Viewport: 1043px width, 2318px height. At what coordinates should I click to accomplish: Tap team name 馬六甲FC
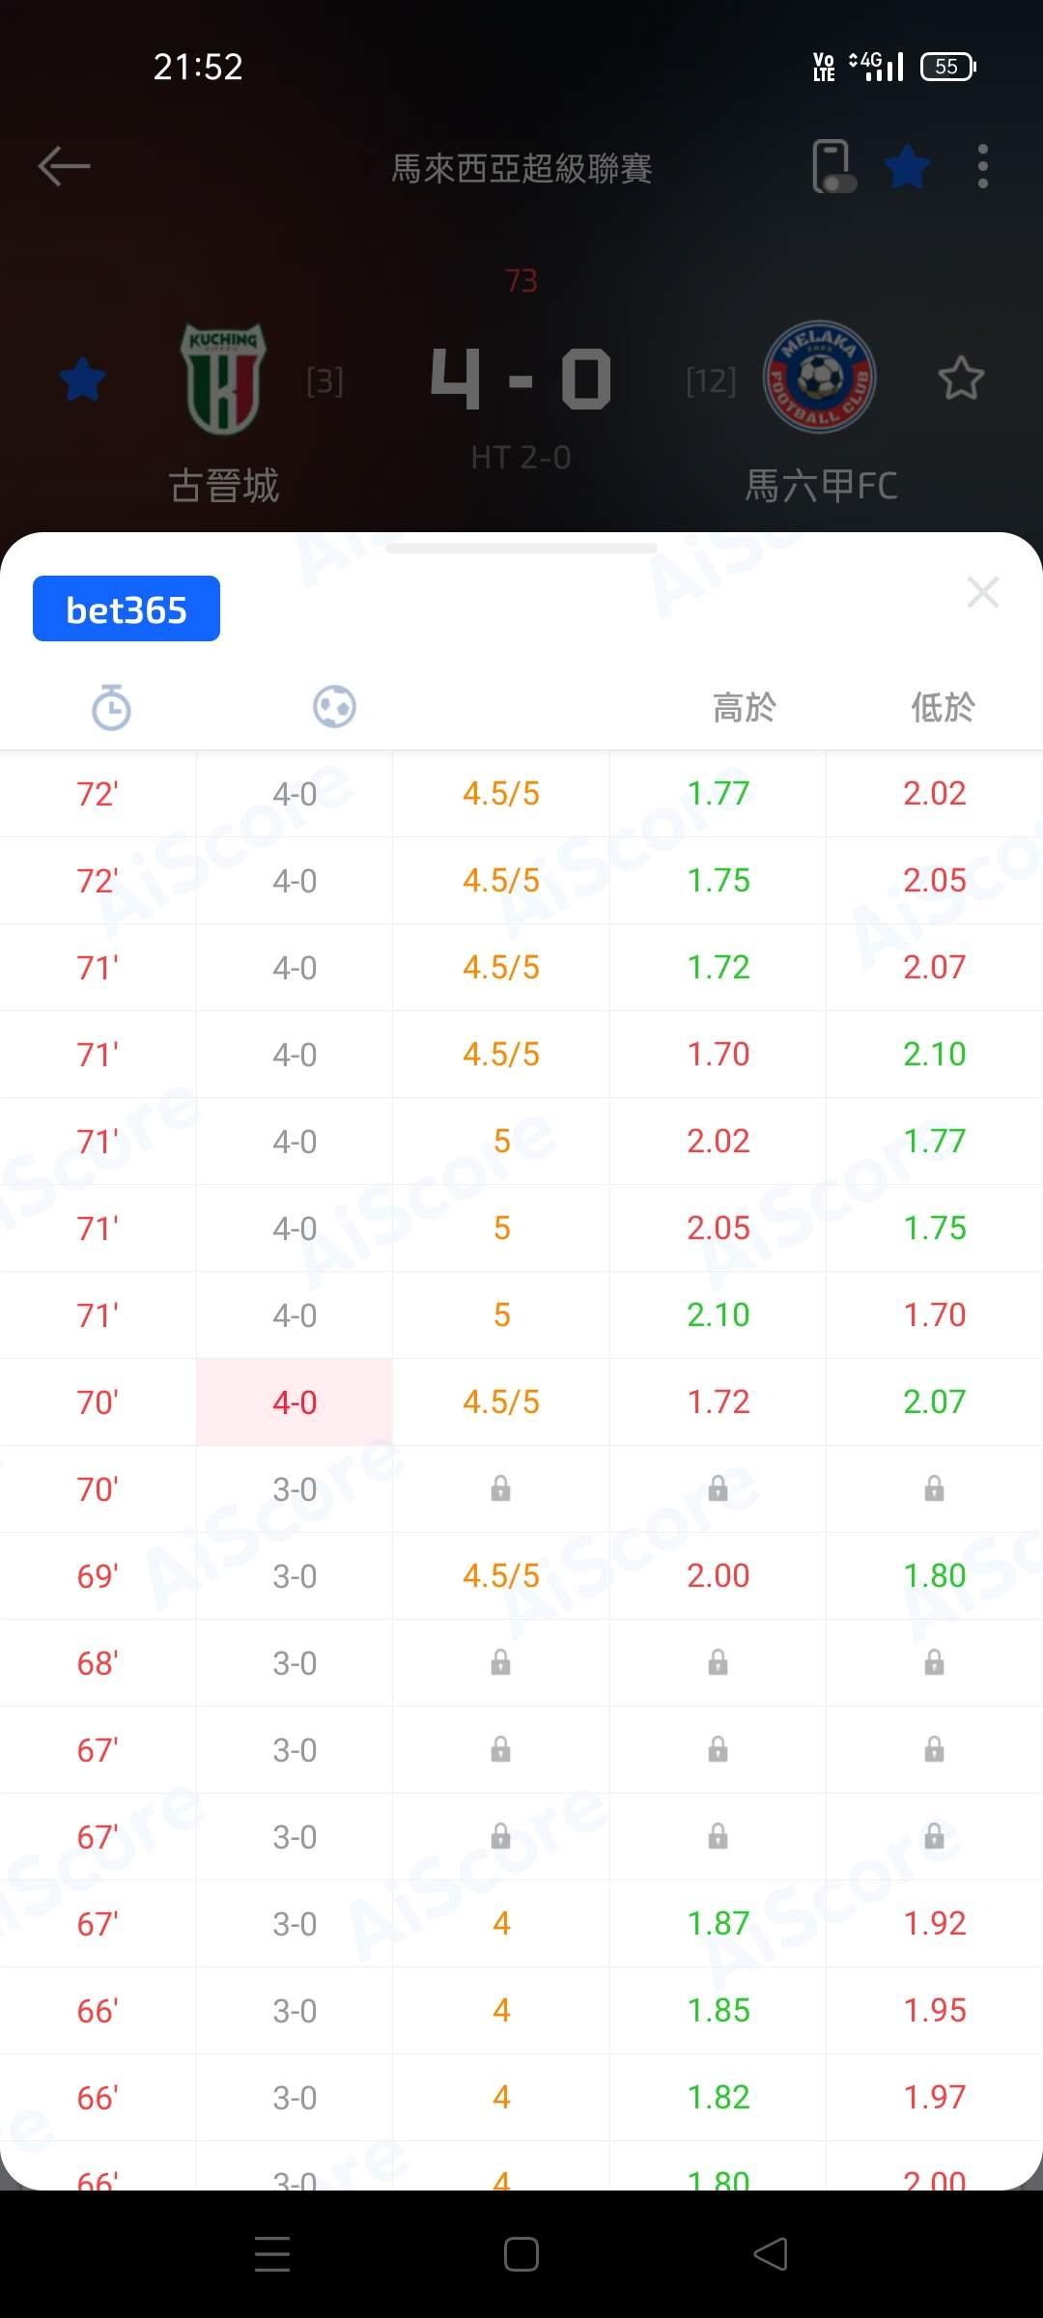[x=821, y=485]
